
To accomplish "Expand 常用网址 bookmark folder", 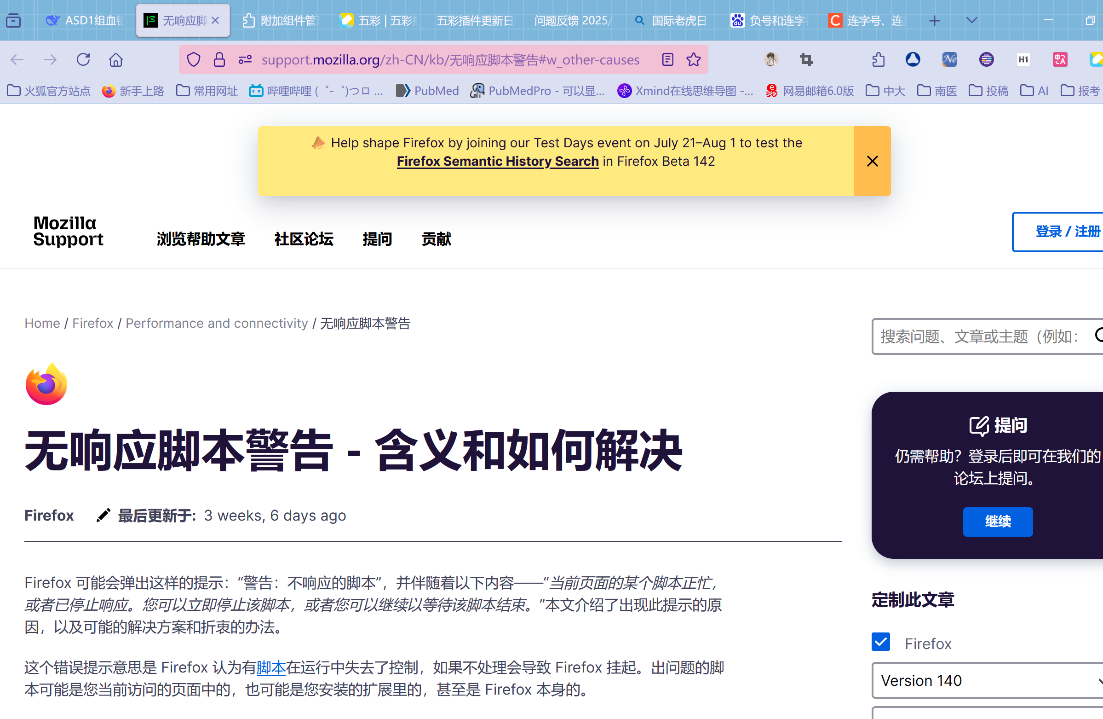I will pos(207,91).
